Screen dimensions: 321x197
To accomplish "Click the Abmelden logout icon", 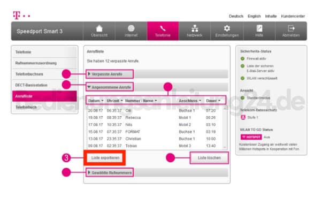I will click(291, 28).
